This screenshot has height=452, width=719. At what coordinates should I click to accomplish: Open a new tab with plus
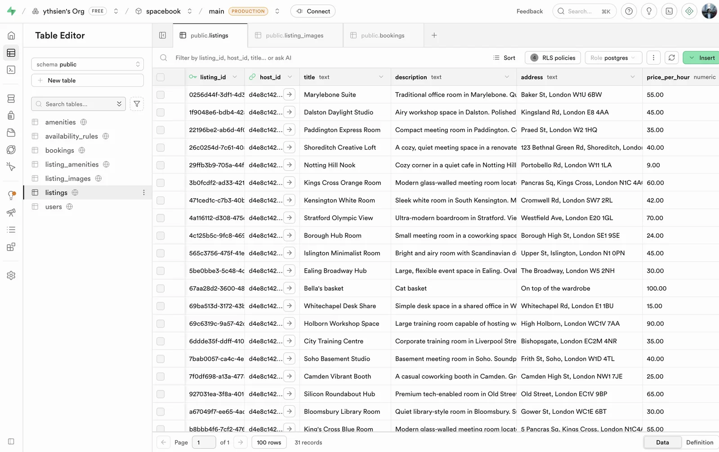pos(434,35)
